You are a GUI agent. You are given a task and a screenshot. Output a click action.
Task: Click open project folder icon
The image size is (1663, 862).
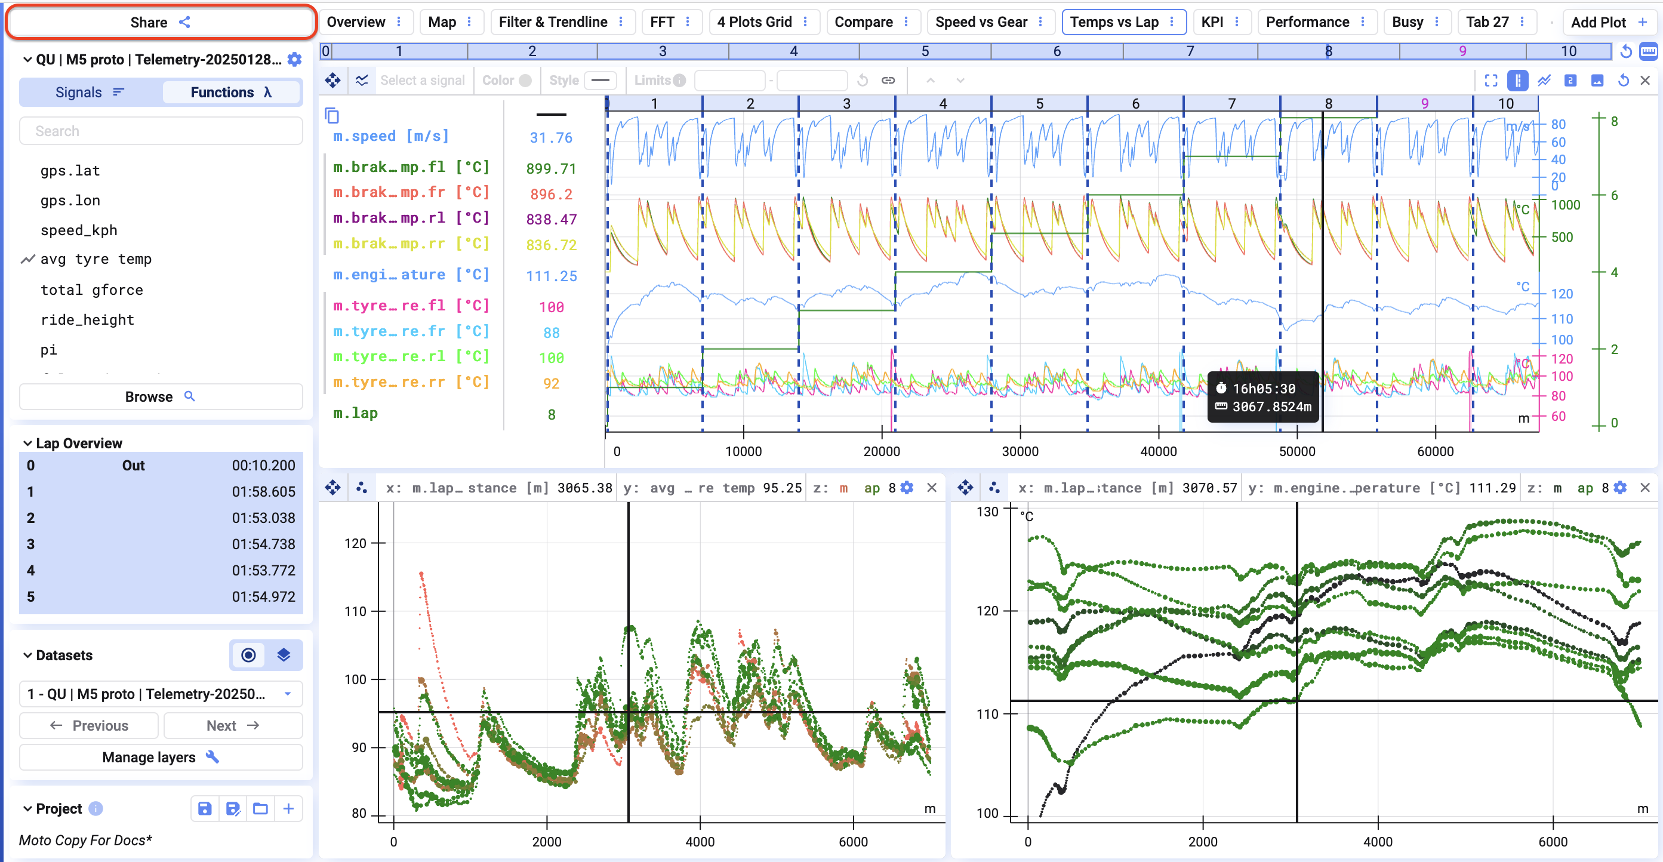click(x=260, y=808)
